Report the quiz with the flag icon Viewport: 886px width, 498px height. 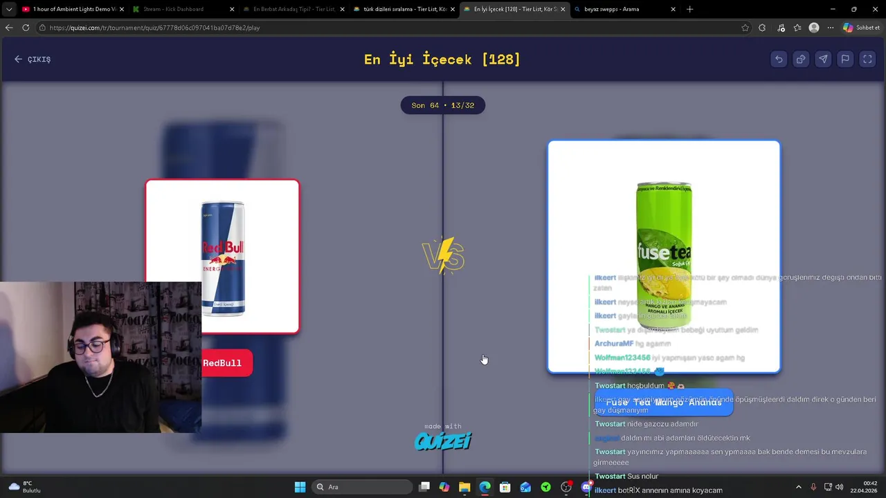[x=845, y=59]
